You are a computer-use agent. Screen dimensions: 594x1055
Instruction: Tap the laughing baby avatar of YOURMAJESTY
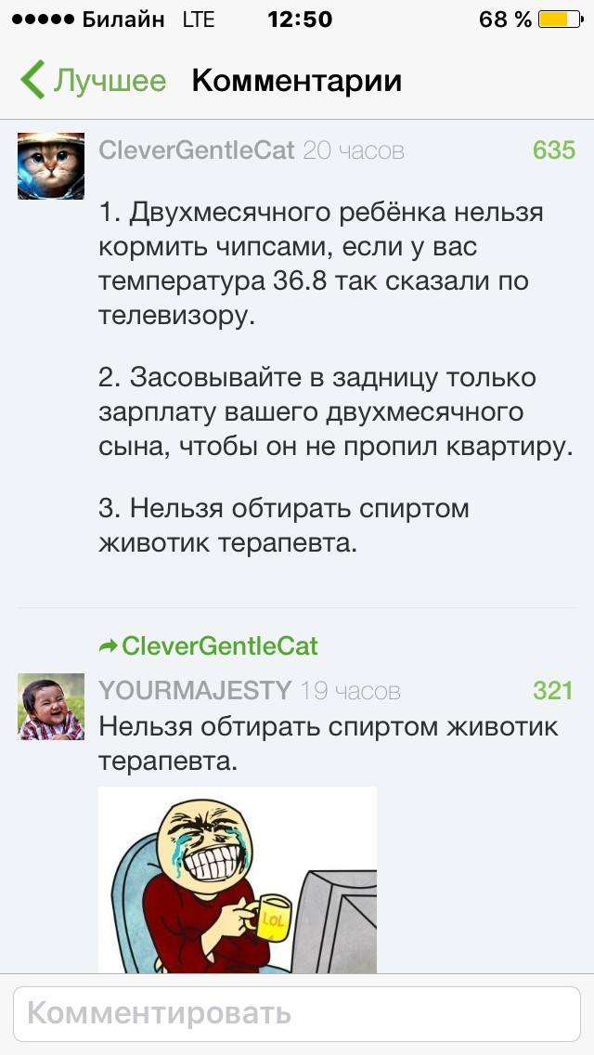coord(45,708)
